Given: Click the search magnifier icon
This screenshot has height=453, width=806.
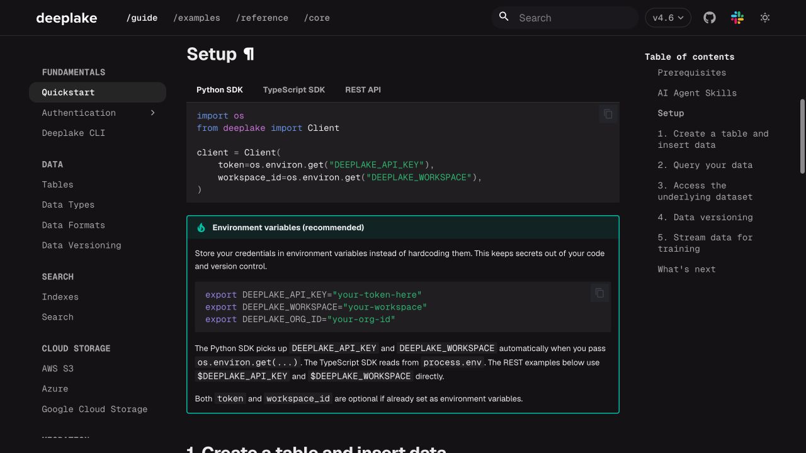Looking at the screenshot, I should [504, 17].
